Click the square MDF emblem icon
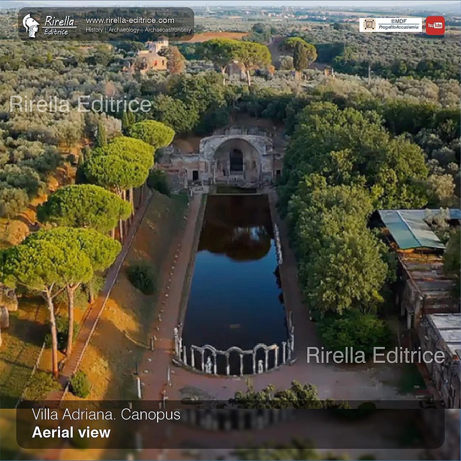 pos(369,25)
